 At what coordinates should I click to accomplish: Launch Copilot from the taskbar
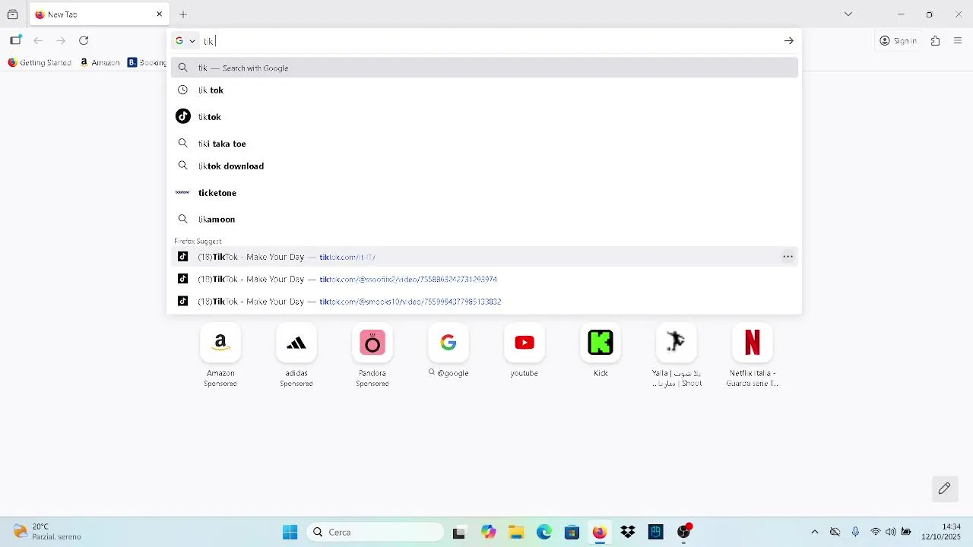click(488, 533)
